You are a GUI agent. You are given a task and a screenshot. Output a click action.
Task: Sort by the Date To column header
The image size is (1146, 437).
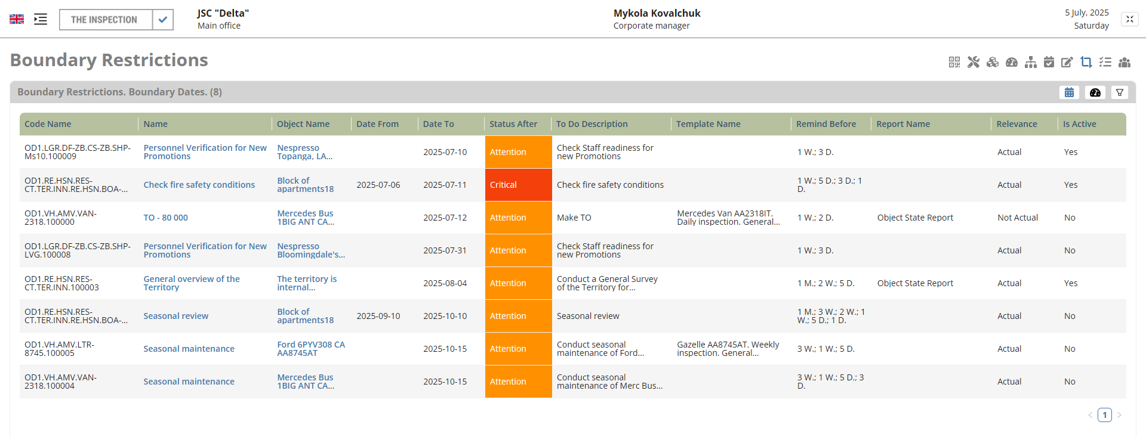click(x=438, y=124)
